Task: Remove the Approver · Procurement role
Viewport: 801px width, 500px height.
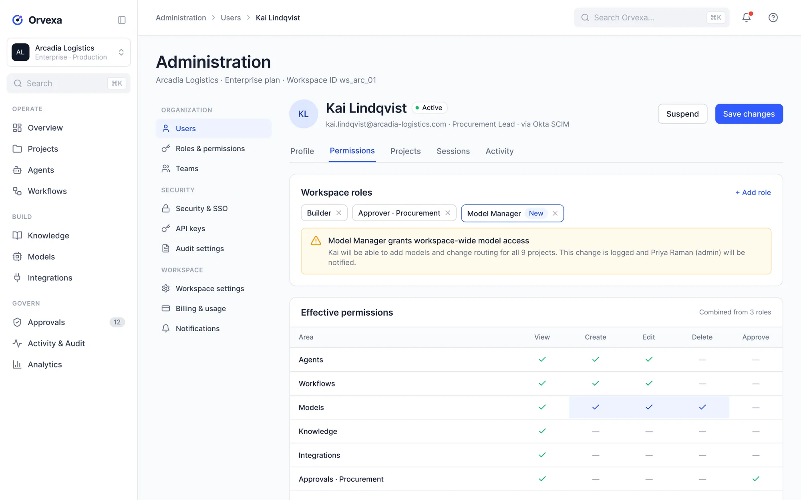Action: 448,213
